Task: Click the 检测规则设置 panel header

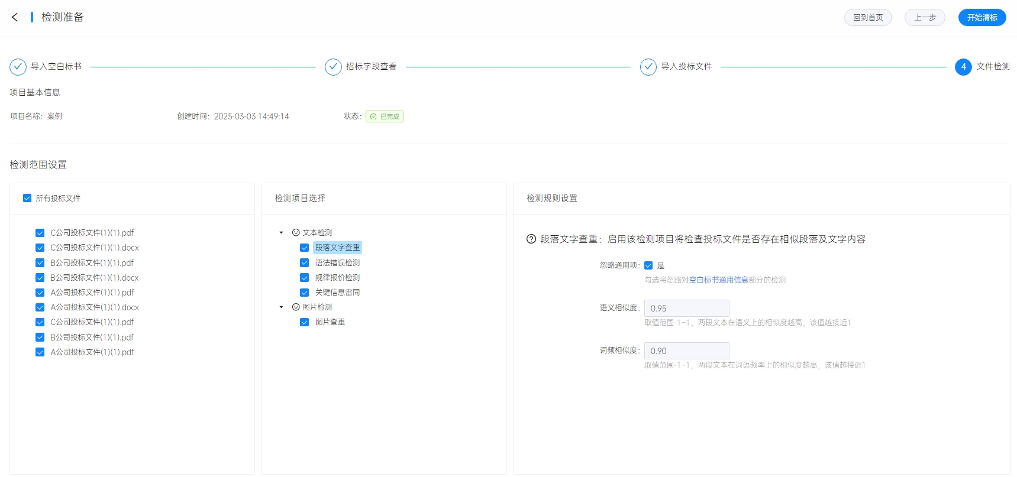Action: point(552,198)
